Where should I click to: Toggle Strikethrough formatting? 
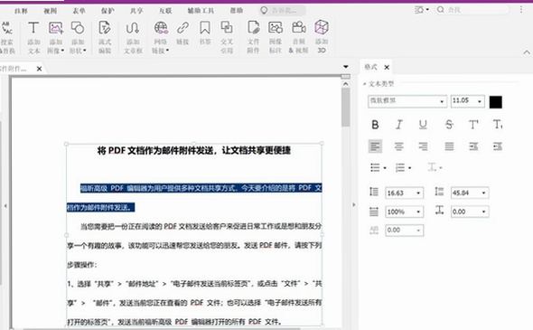pyautogui.click(x=449, y=125)
